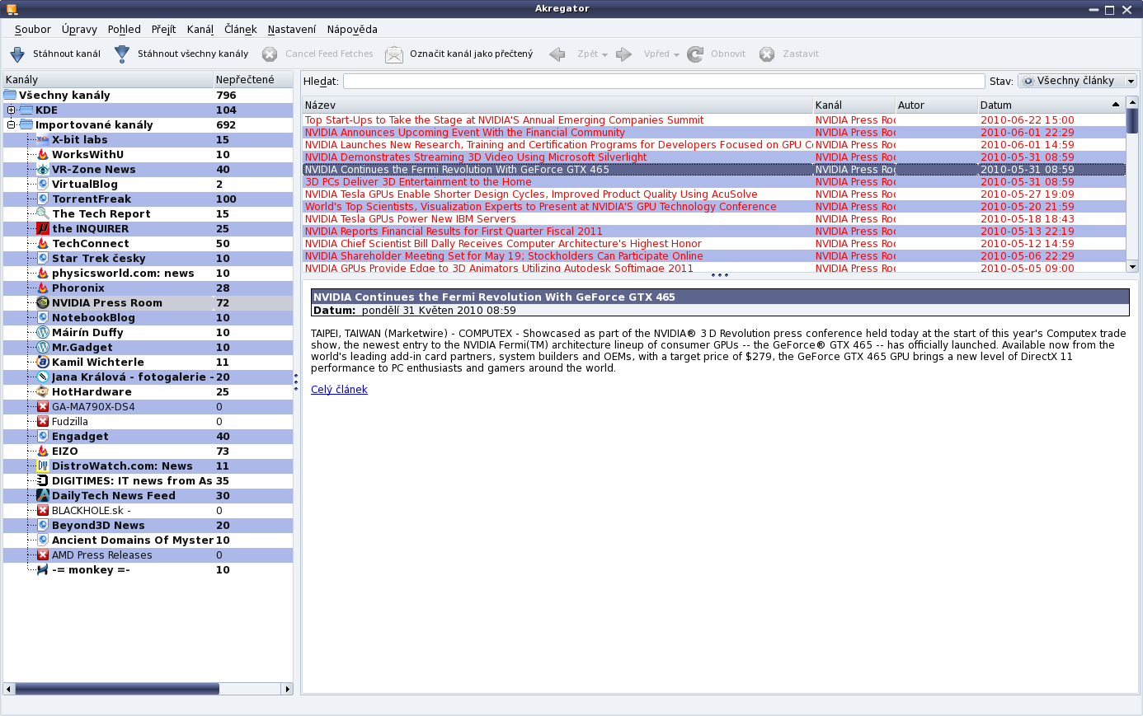Click the Zastavit stop icon
Image resolution: width=1143 pixels, height=716 pixels.
point(767,54)
